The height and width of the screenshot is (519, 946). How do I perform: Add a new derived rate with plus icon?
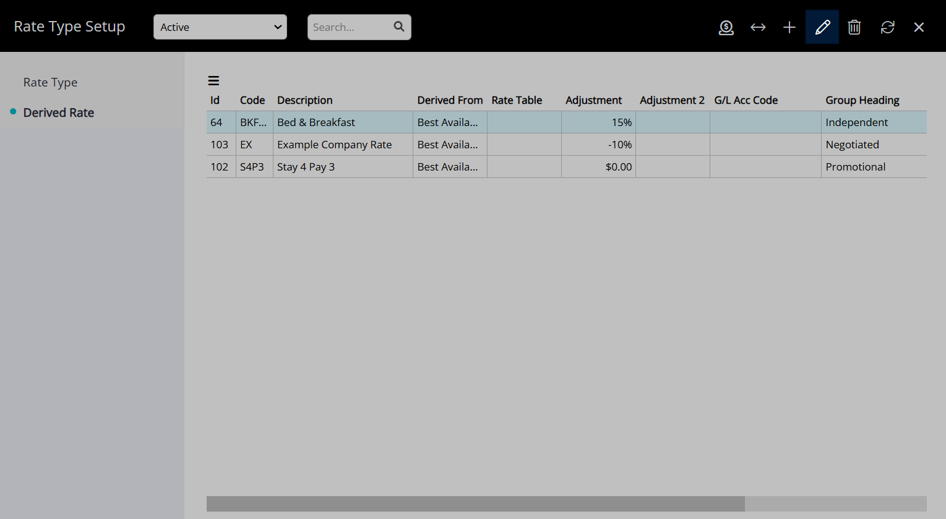point(789,27)
